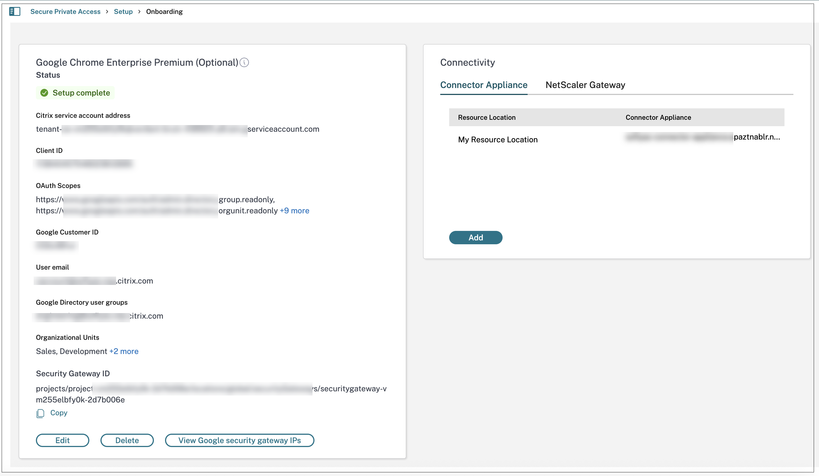Select the orgunit.readonly OAuth scope line
Viewport: 819px width, 476px height.
point(157,211)
